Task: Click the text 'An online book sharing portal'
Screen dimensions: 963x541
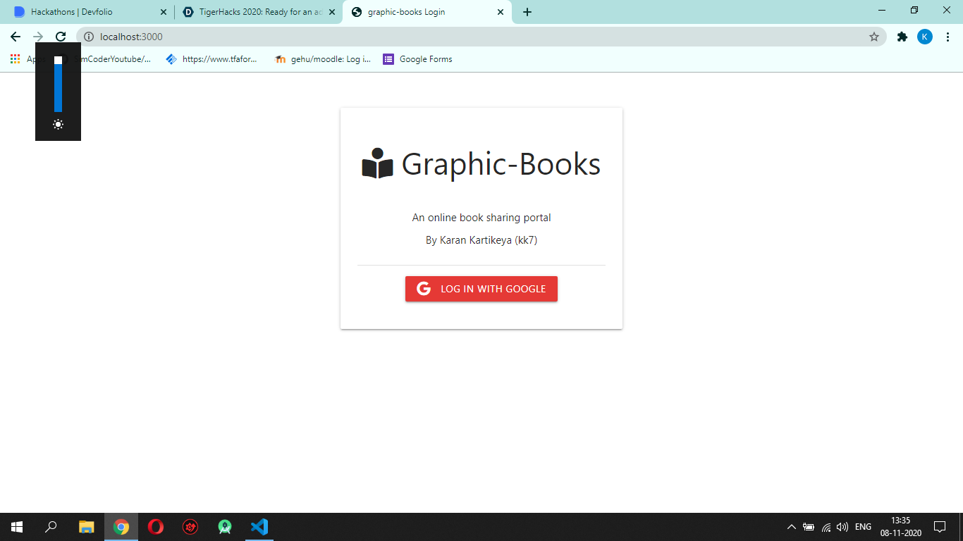Action: tap(481, 218)
